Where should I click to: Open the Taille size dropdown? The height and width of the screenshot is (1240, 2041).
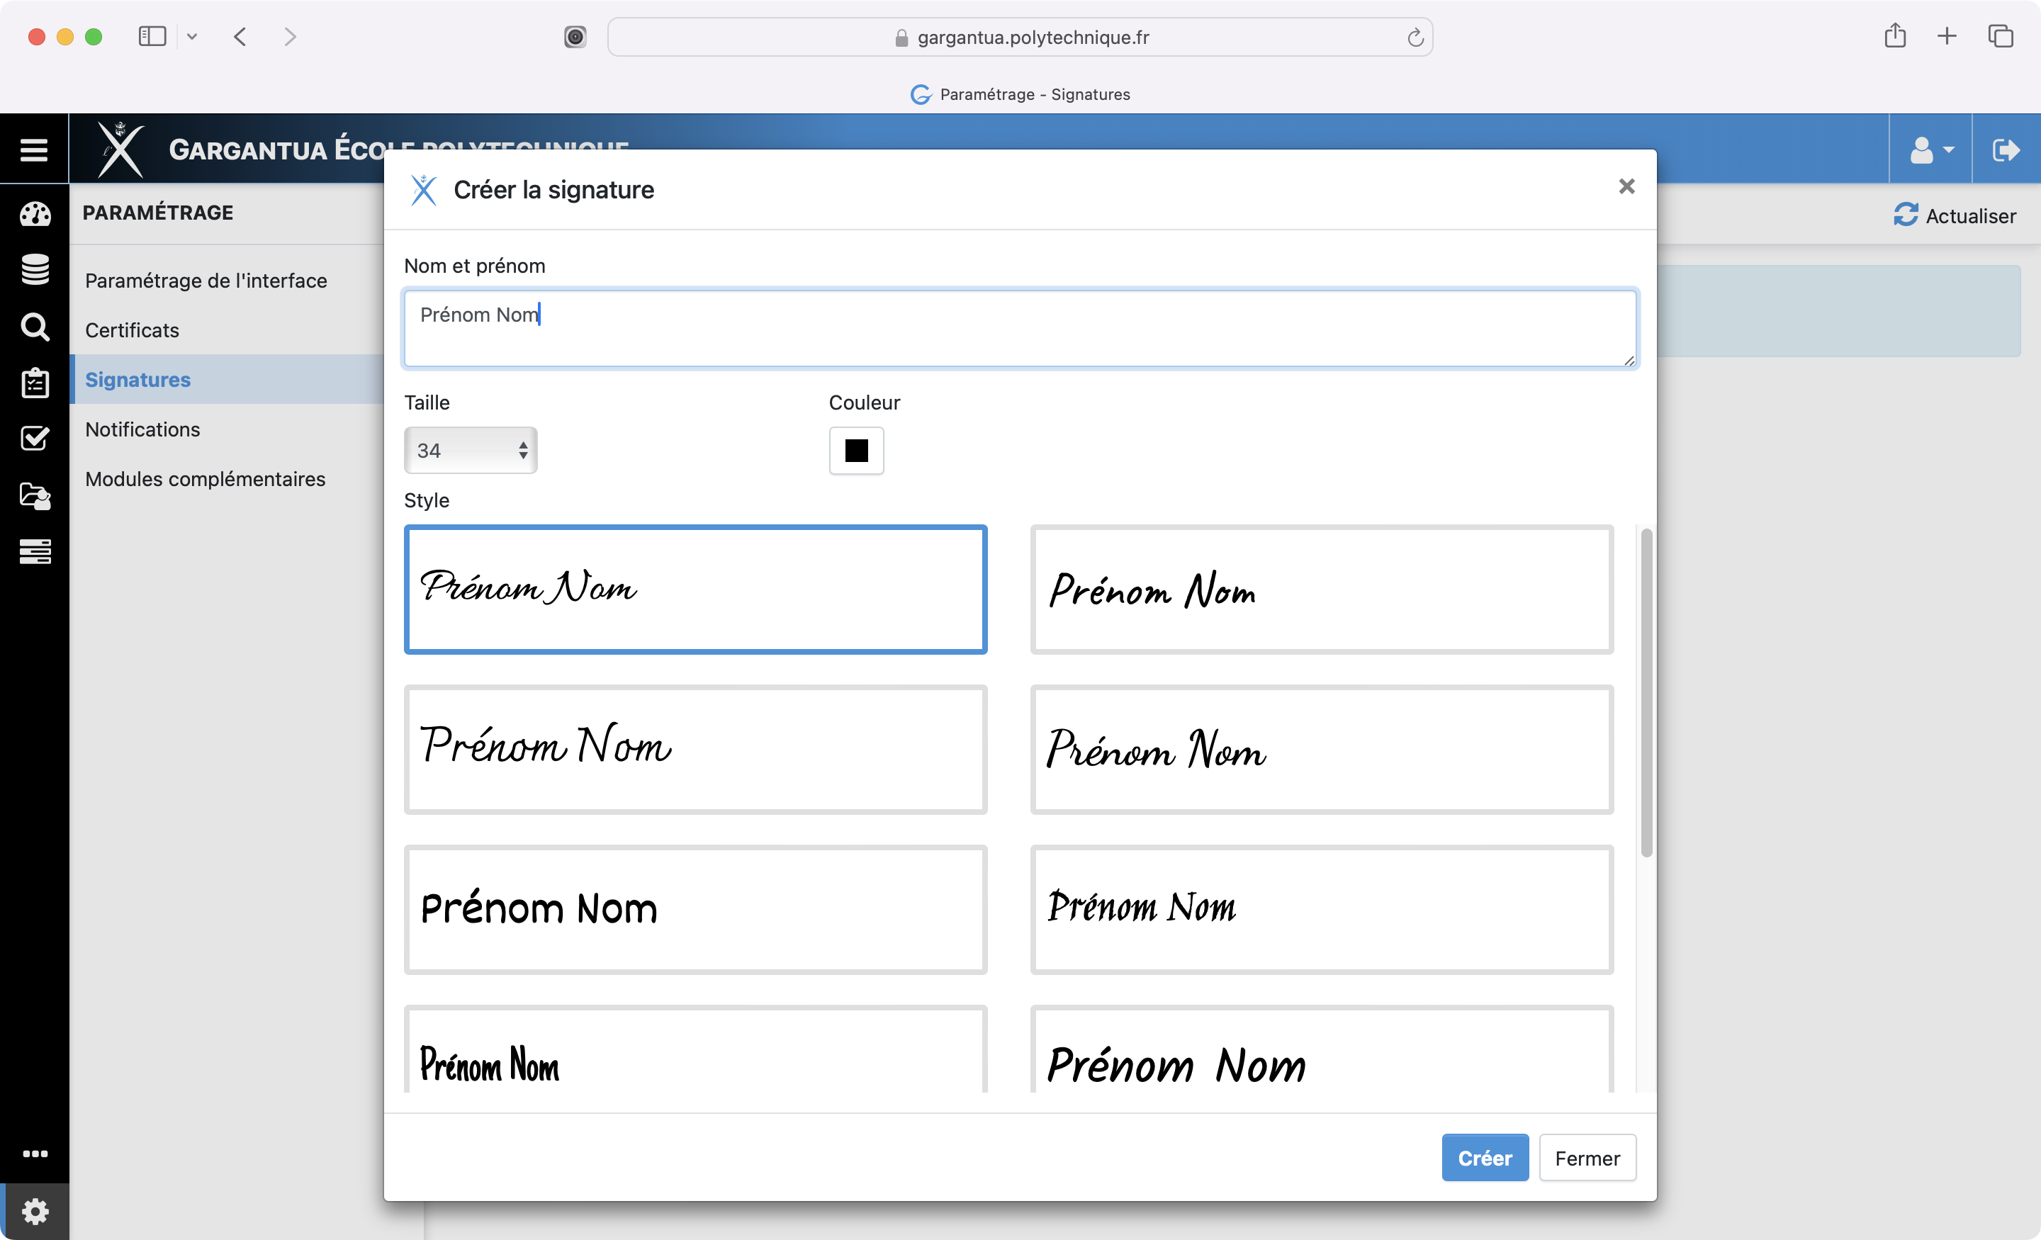tap(471, 451)
